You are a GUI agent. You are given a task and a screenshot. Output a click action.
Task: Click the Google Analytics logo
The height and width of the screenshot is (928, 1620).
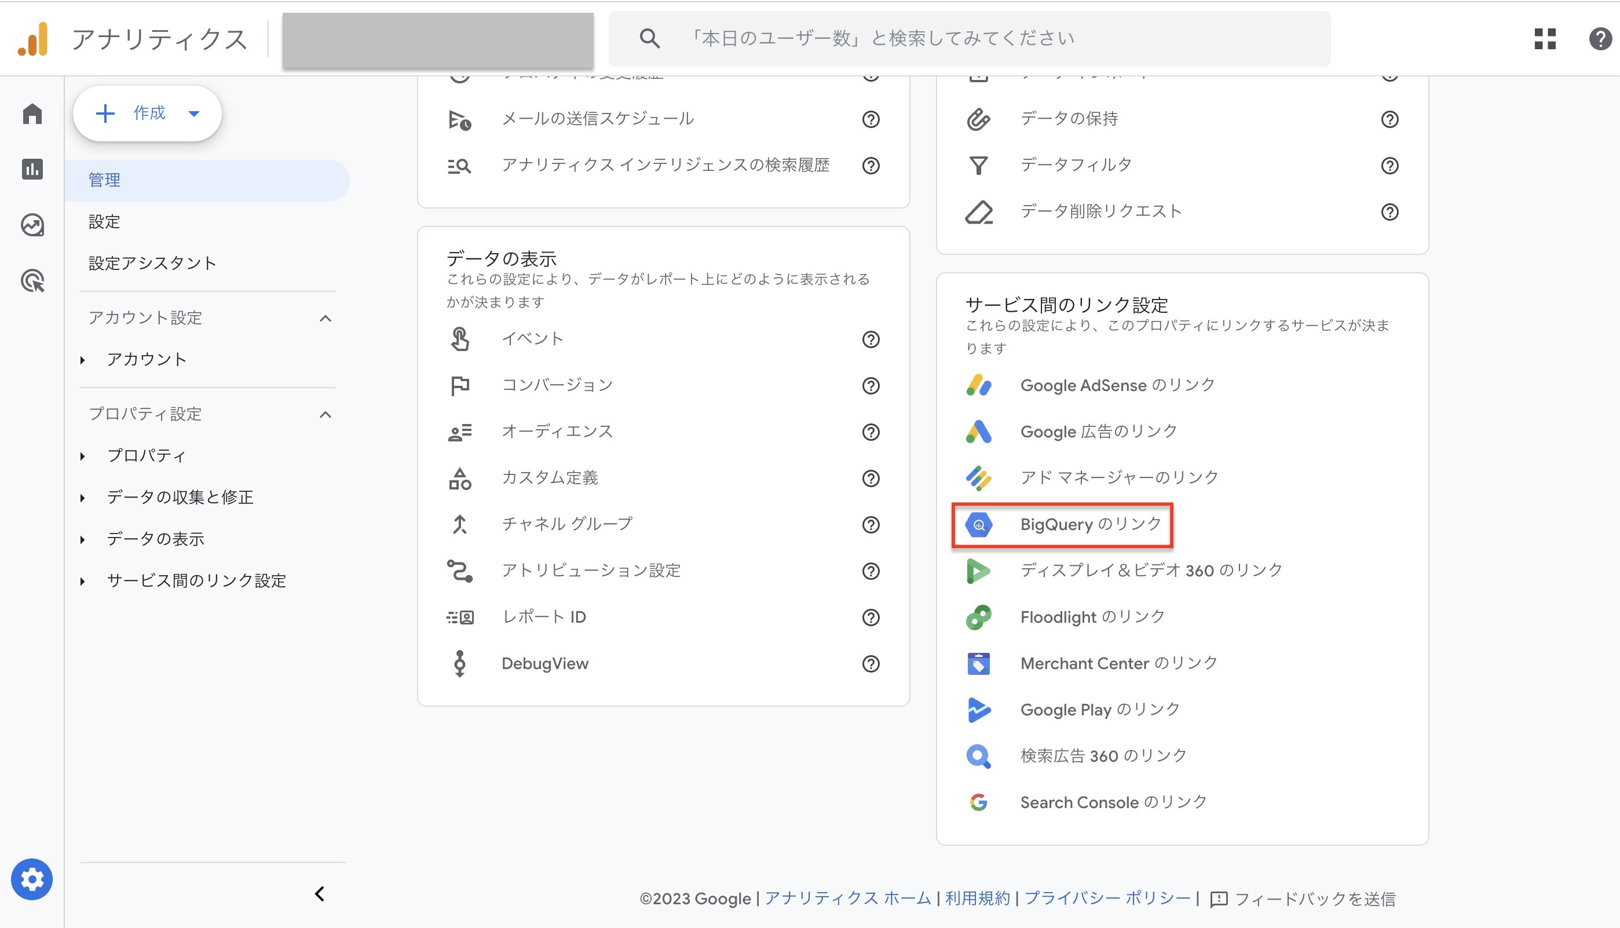[x=33, y=39]
